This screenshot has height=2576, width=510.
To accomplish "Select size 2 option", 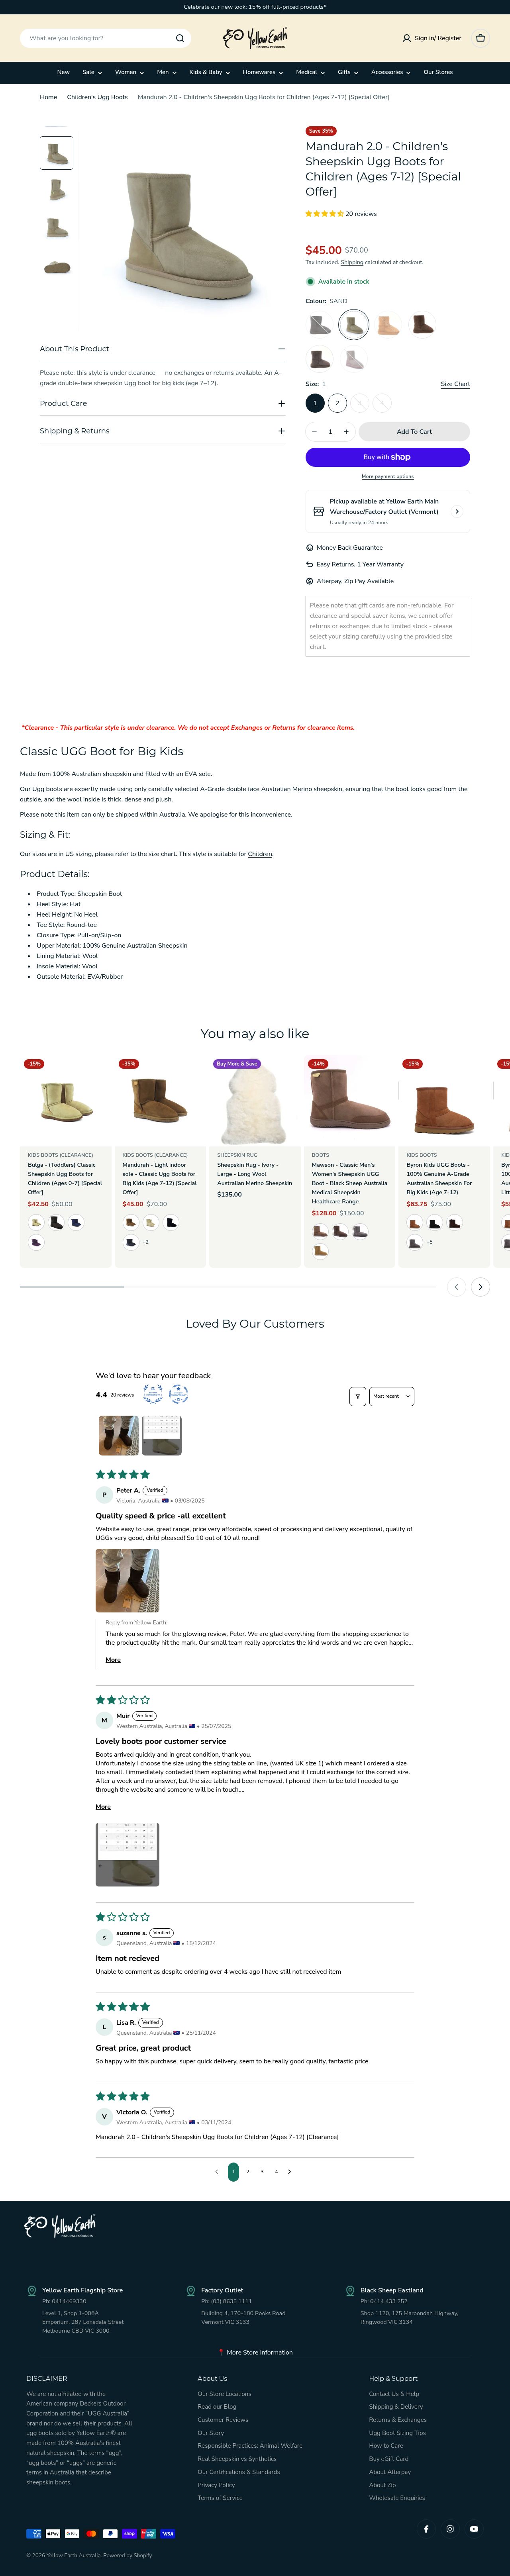I will 337,403.
